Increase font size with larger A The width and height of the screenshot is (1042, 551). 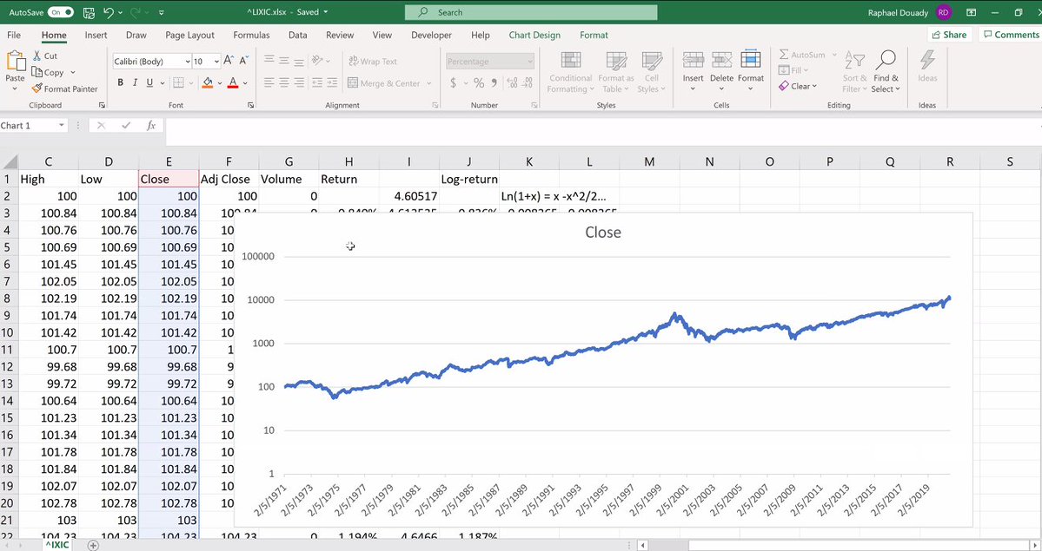click(x=228, y=61)
